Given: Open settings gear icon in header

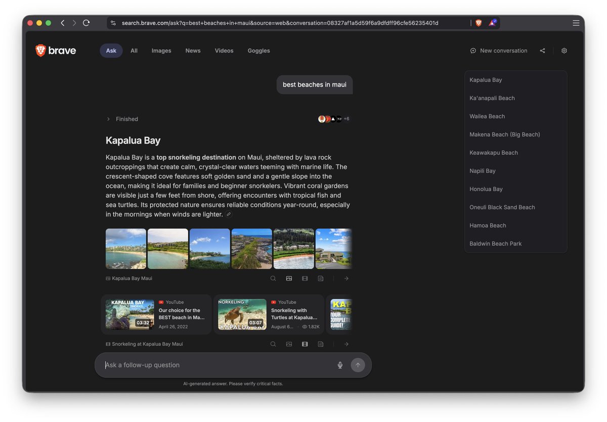Looking at the screenshot, I should coord(564,51).
